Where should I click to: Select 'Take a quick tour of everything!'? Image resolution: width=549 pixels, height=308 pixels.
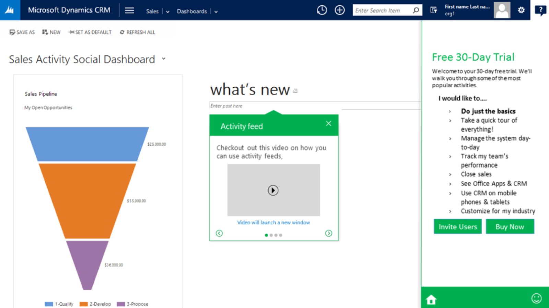[489, 125]
